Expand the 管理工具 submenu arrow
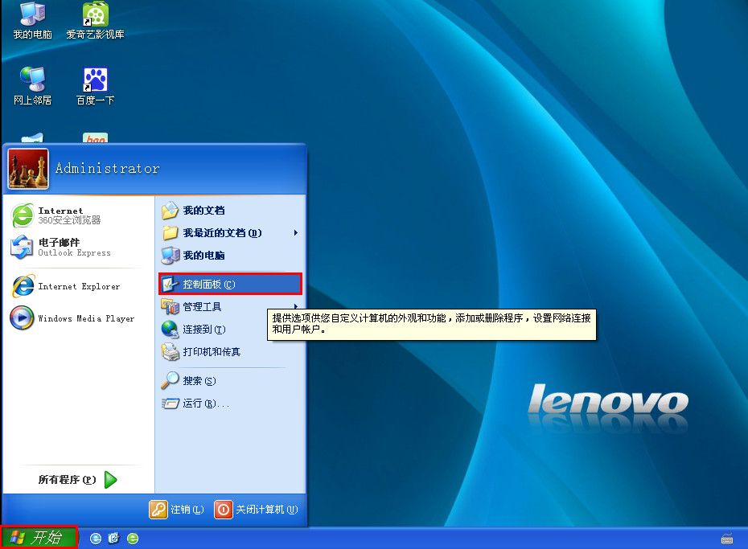The height and width of the screenshot is (549, 748). (296, 305)
